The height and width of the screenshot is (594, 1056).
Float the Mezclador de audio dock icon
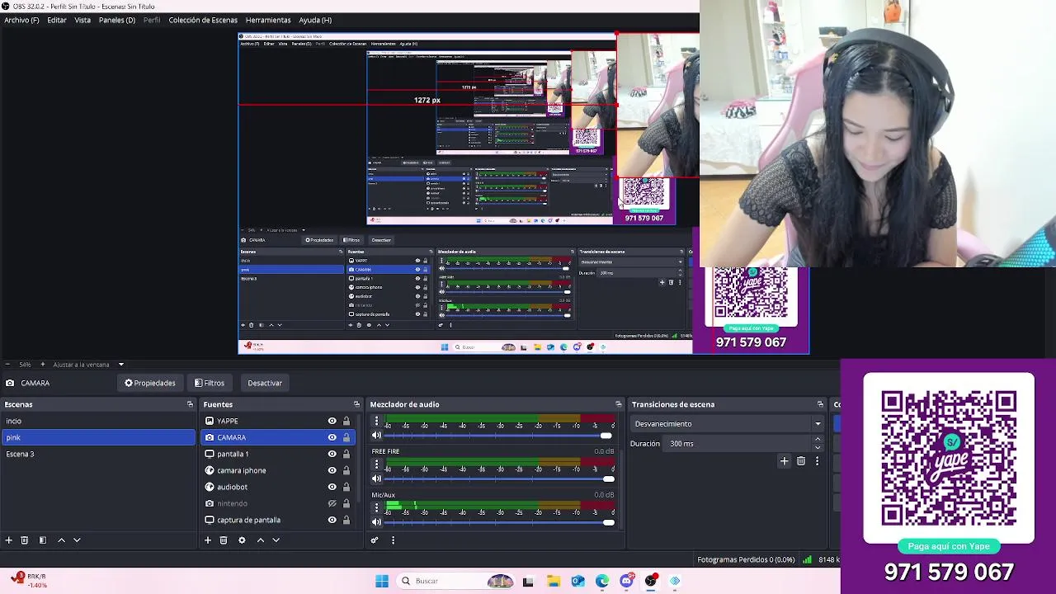click(619, 404)
